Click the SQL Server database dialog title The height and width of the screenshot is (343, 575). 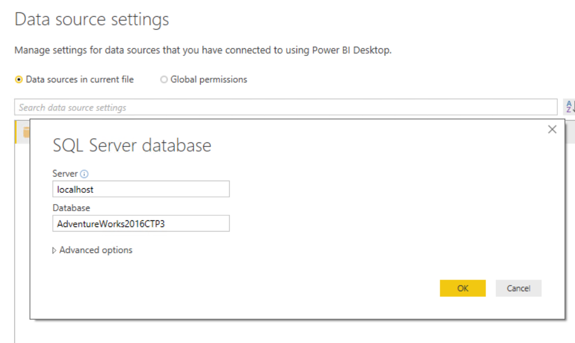click(132, 146)
